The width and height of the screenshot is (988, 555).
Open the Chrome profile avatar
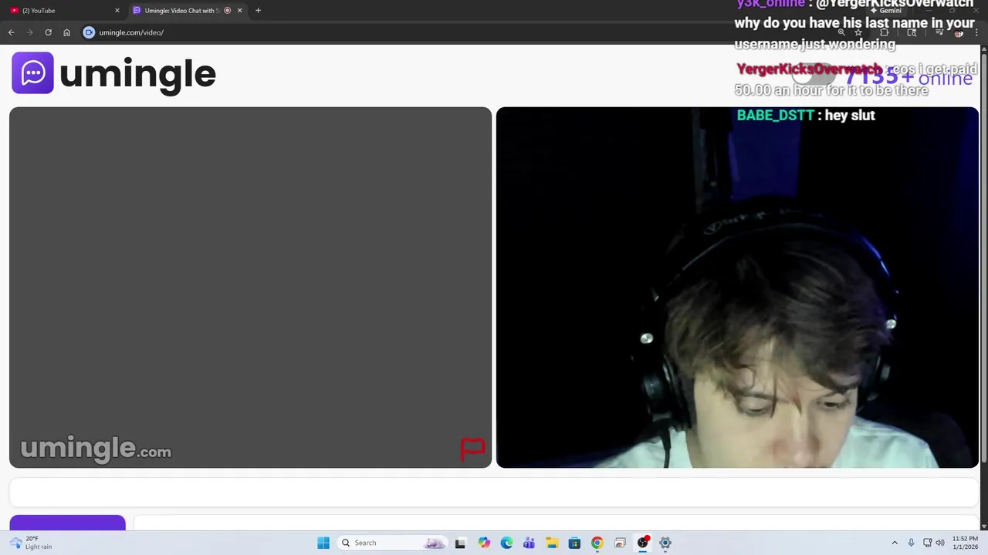[x=959, y=32]
